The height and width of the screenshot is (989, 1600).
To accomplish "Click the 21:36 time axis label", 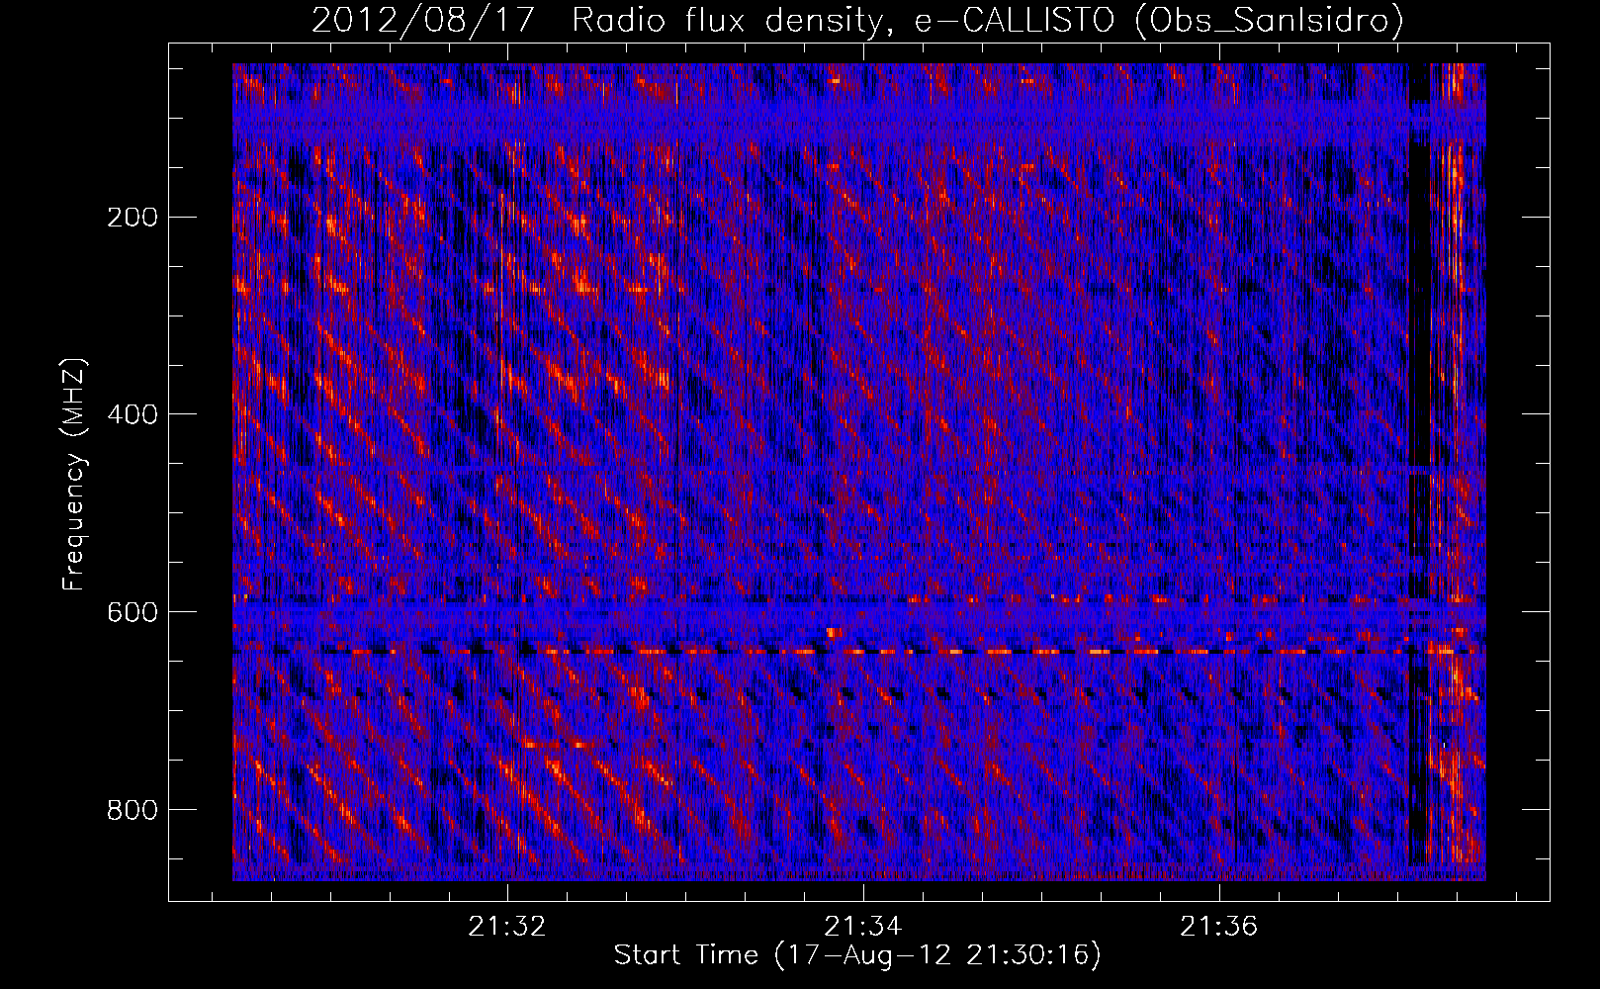I will tap(1219, 927).
